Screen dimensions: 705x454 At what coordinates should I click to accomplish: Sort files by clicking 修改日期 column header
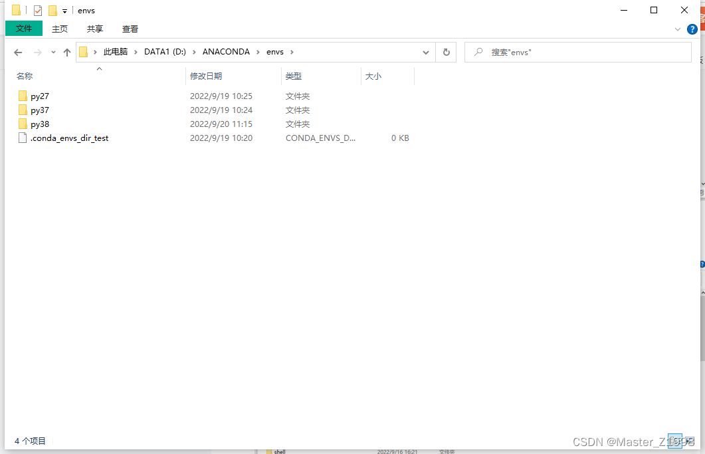[x=207, y=76]
